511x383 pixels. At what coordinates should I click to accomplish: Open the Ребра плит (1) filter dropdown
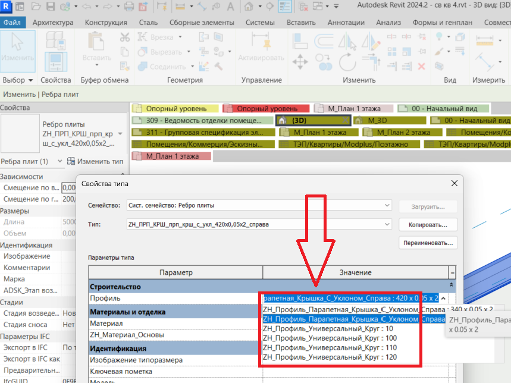tap(59, 161)
